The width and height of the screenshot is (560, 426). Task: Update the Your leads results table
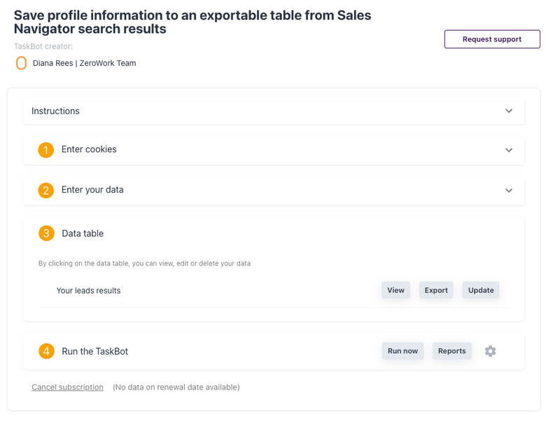[480, 289]
